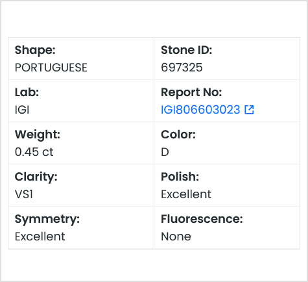Click the Weight label

[x=38, y=135]
